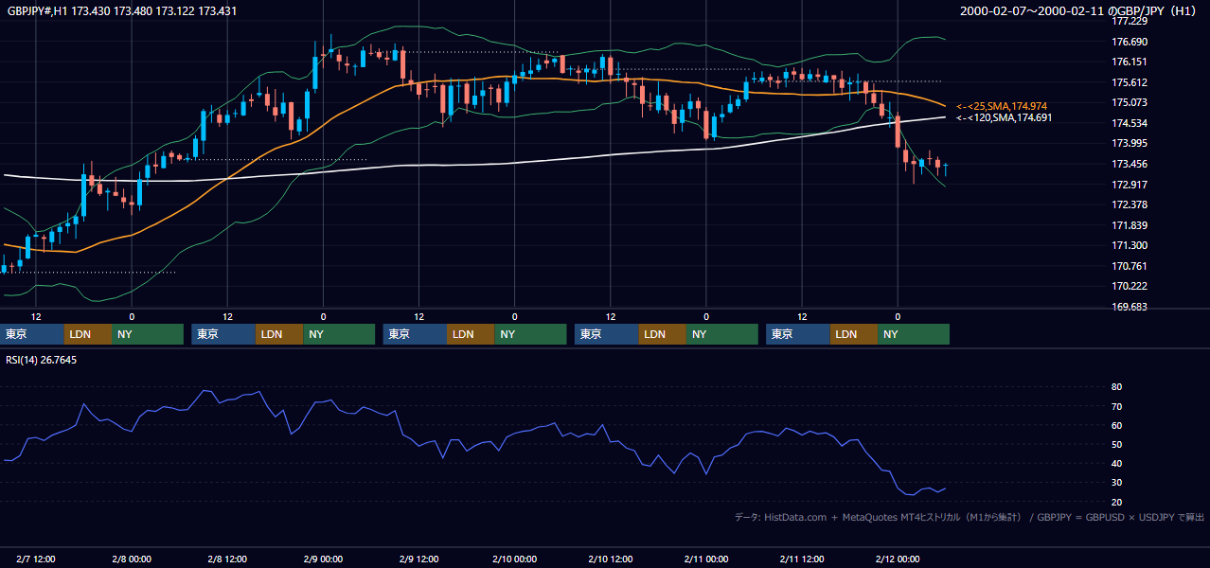Click price axis value 175.073
This screenshot has width=1210, height=568.
1130,103
